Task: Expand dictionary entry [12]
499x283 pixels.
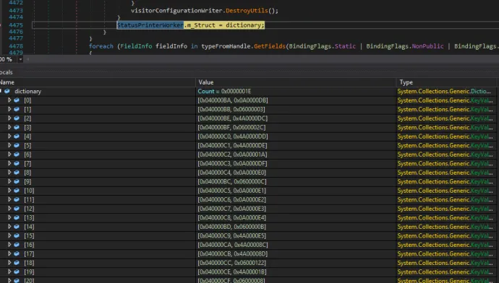Action: click(9, 209)
